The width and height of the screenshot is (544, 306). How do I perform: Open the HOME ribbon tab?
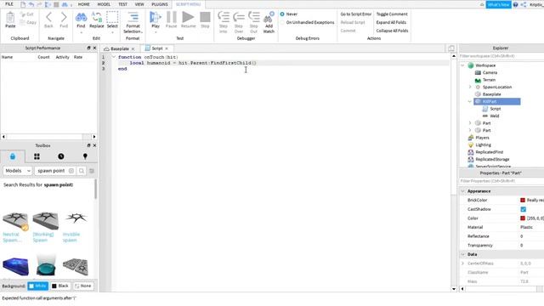click(83, 4)
